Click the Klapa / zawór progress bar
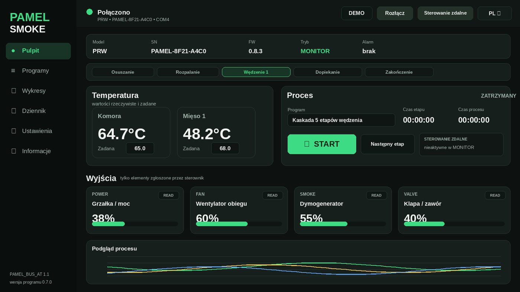 pos(454,224)
